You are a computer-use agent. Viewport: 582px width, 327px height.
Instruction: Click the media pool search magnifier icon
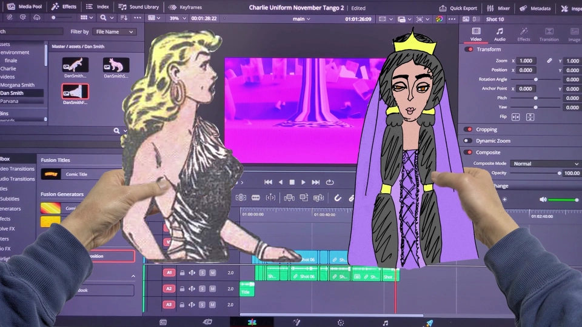[103, 18]
